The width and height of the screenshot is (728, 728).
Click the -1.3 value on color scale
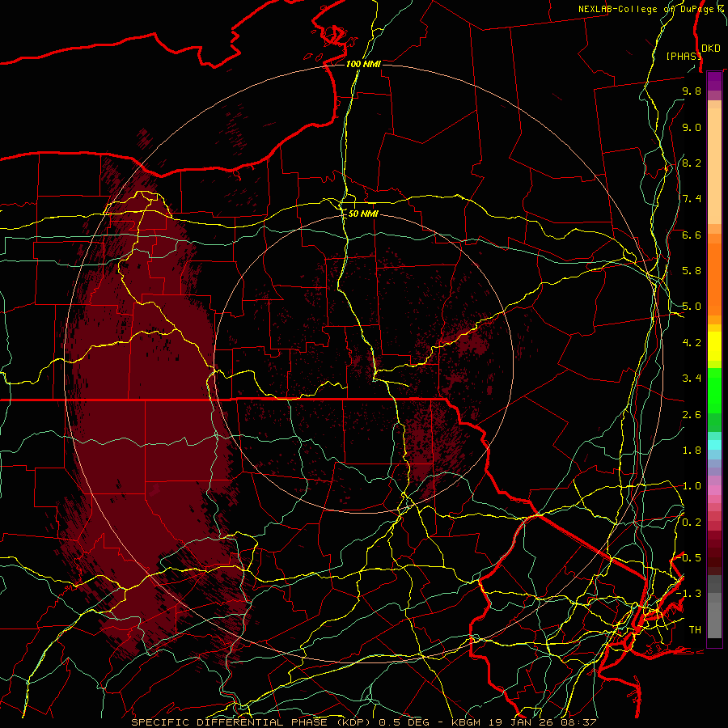(689, 594)
